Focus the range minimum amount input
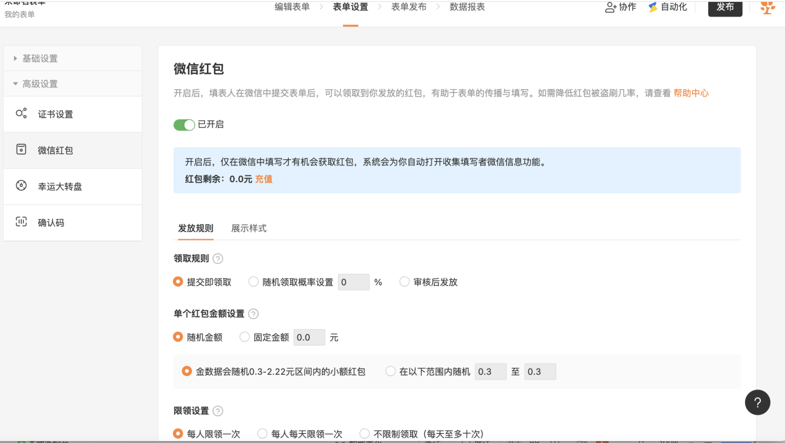The height and width of the screenshot is (443, 785). tap(491, 371)
